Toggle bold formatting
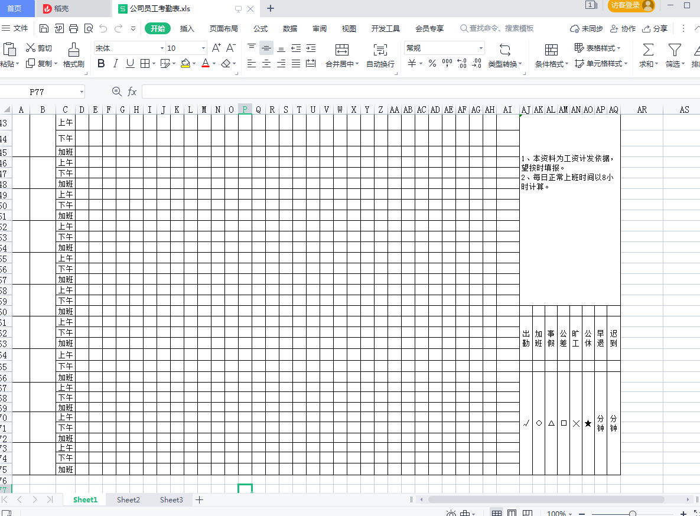 101,64
